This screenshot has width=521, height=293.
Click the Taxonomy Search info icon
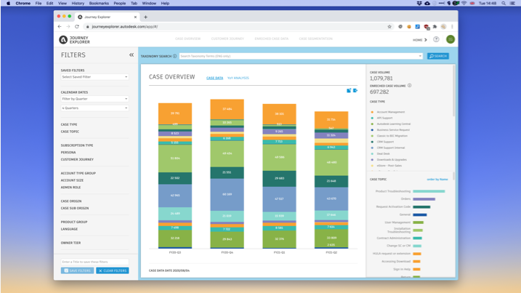point(175,56)
